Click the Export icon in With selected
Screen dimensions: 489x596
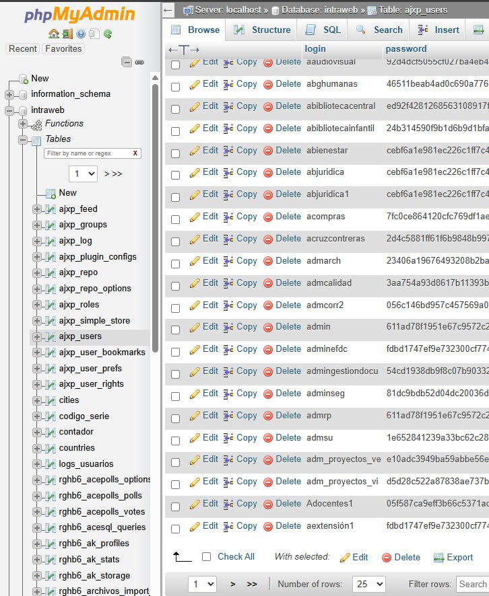pyautogui.click(x=438, y=558)
